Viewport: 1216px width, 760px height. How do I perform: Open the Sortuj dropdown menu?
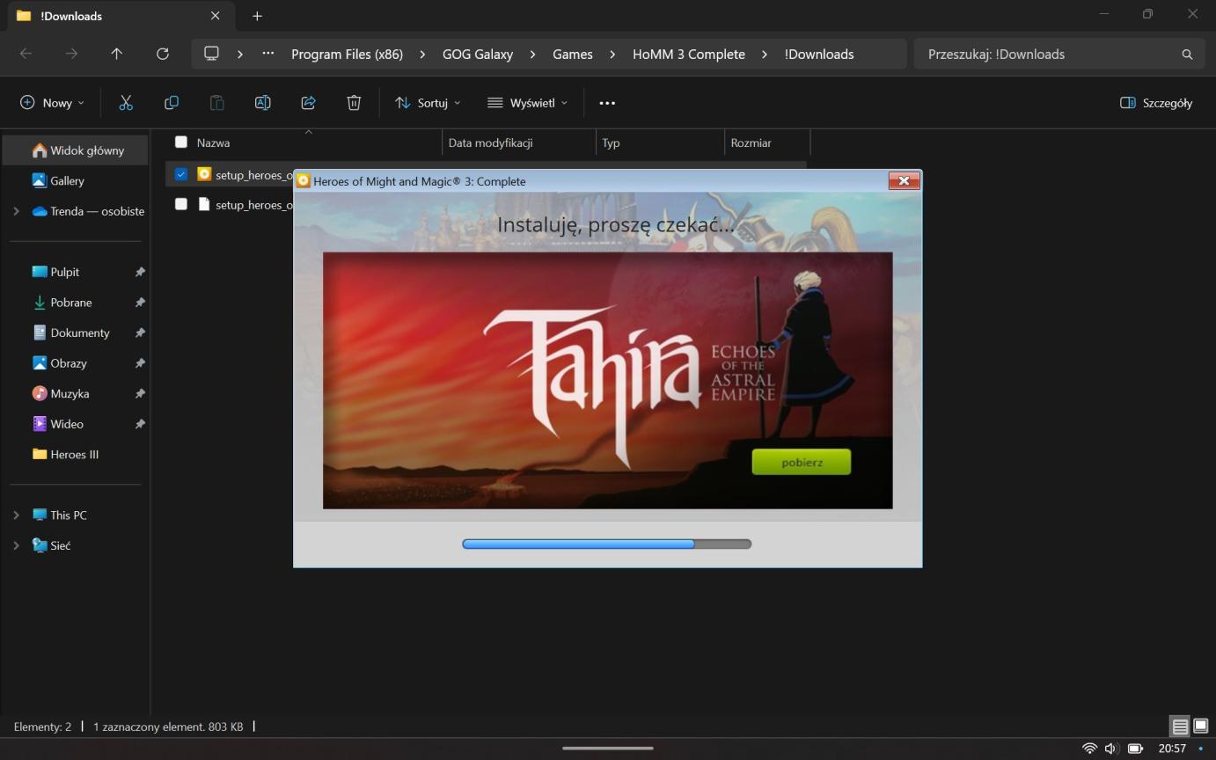pyautogui.click(x=427, y=103)
